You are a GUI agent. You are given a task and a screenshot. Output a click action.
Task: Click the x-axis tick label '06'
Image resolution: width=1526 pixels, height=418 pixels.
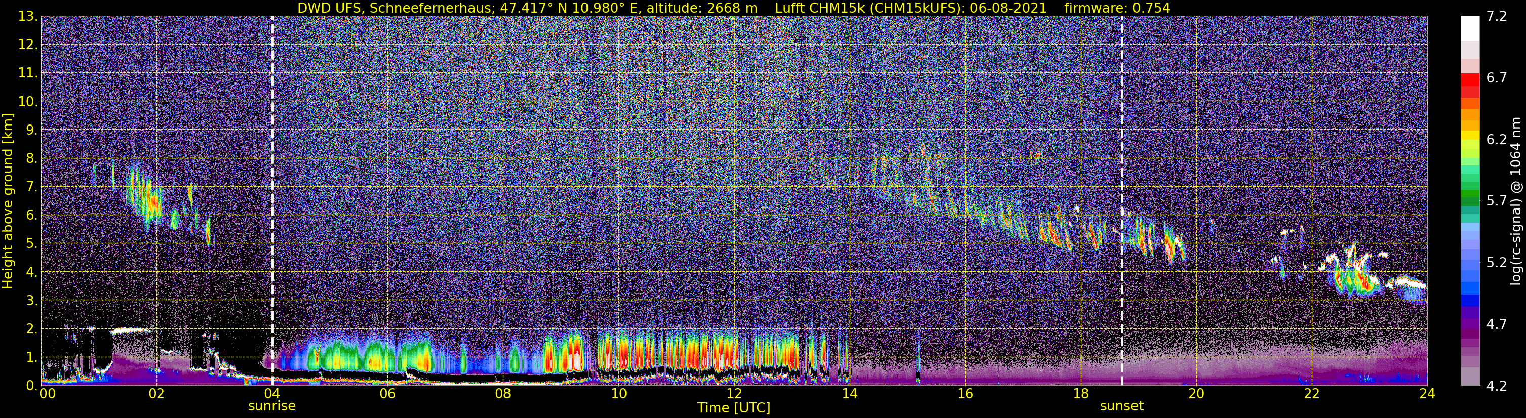pos(387,394)
